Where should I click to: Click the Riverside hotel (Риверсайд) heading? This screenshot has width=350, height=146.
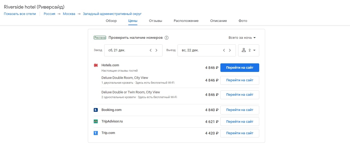(34, 7)
